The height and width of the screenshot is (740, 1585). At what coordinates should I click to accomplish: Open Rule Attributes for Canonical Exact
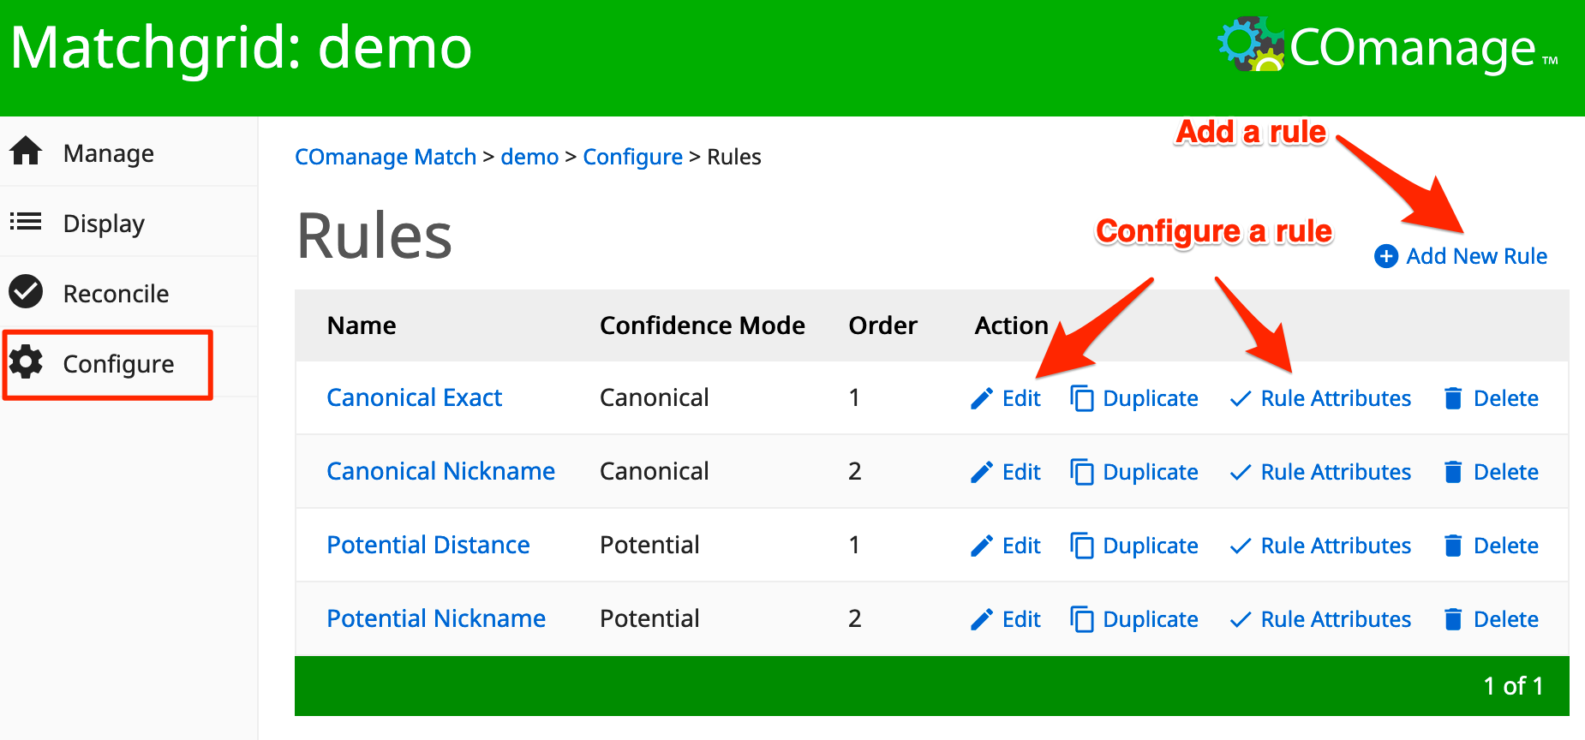[x=1335, y=397]
